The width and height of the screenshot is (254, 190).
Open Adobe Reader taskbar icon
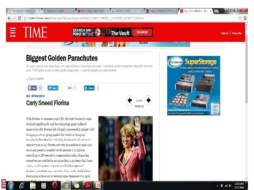click(x=87, y=185)
